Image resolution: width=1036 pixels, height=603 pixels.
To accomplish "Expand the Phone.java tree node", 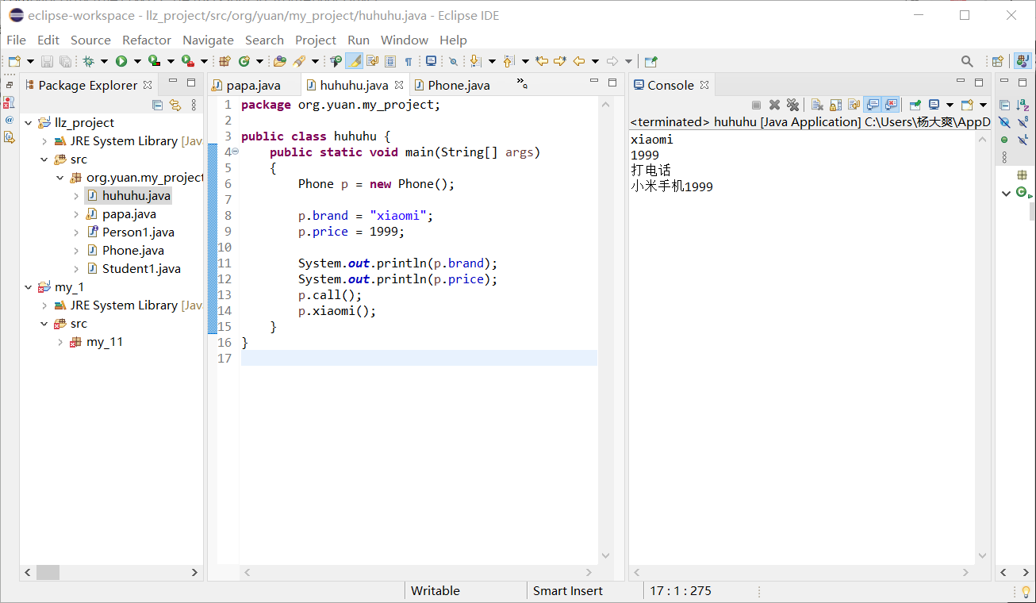I will [x=76, y=251].
